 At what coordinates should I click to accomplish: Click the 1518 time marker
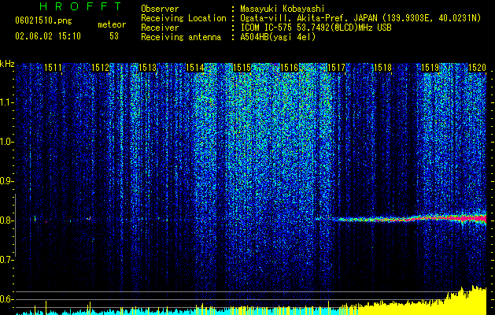(383, 68)
